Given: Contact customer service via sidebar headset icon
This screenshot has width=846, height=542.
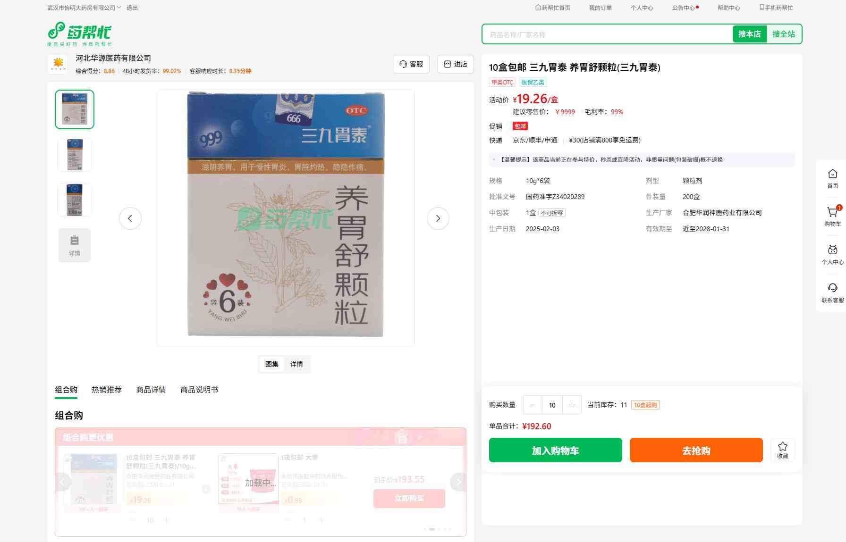Looking at the screenshot, I should (832, 292).
